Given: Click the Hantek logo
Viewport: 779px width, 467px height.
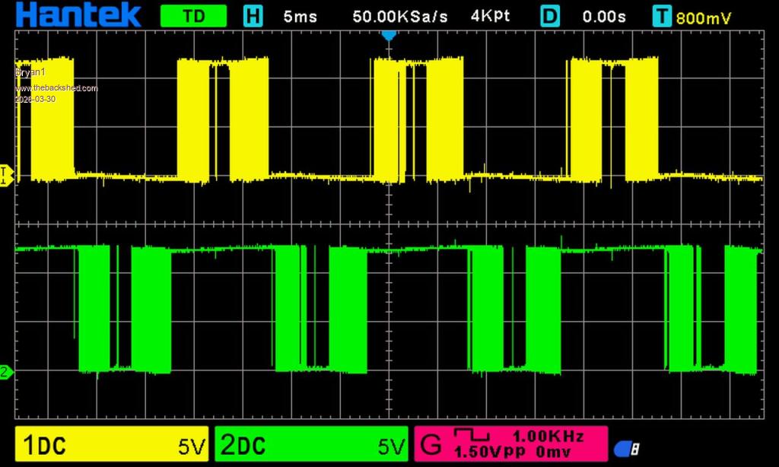Looking at the screenshot, I should [x=78, y=15].
